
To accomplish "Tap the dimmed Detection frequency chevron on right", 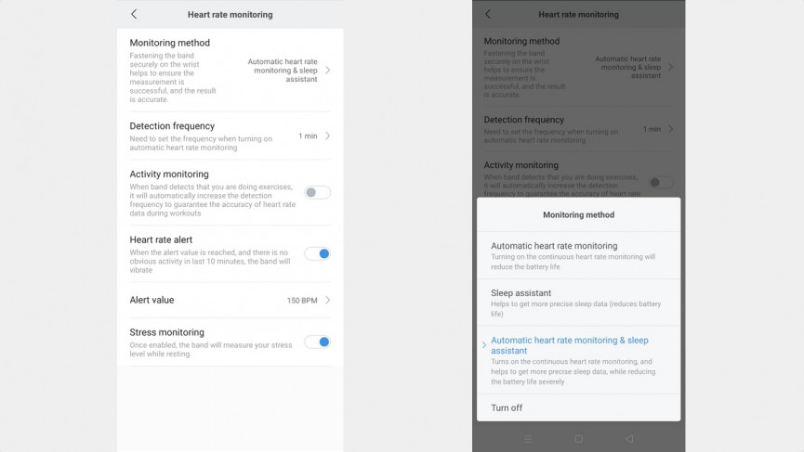I will click(x=671, y=129).
